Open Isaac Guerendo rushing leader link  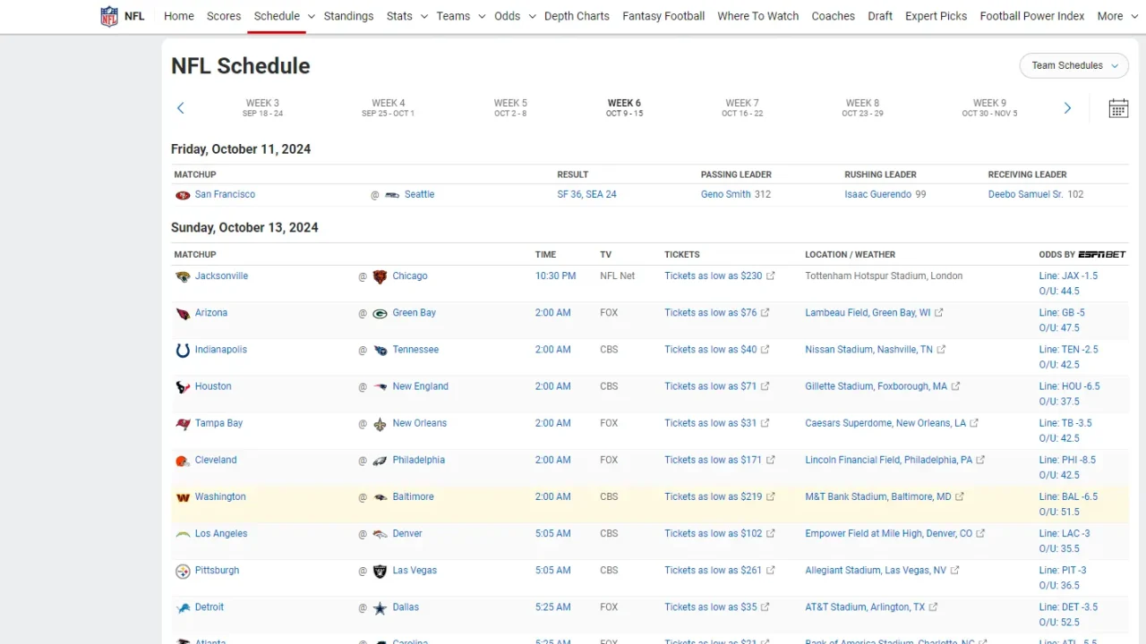point(877,194)
